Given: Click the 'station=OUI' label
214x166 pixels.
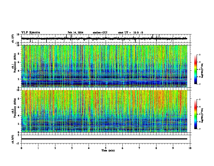Looking at the screenshot, I should [x=100, y=33].
